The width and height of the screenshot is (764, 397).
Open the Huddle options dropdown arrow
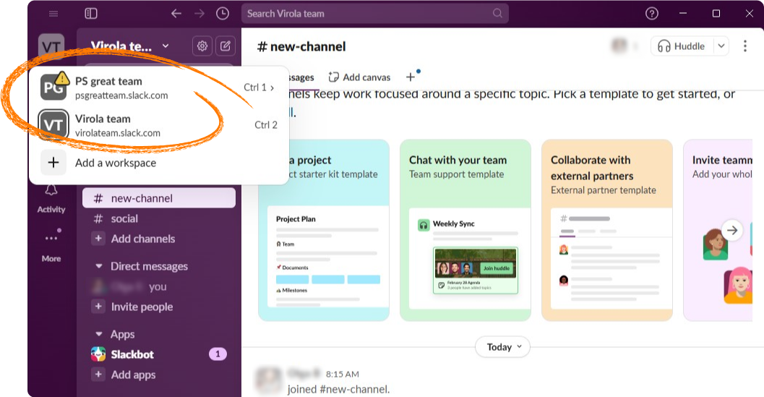point(721,46)
